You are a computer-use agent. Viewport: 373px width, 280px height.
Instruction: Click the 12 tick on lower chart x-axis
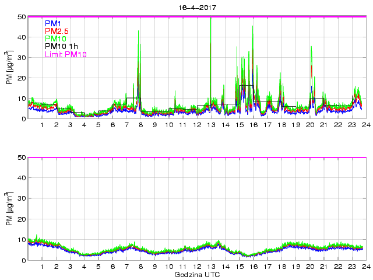coord(196,267)
